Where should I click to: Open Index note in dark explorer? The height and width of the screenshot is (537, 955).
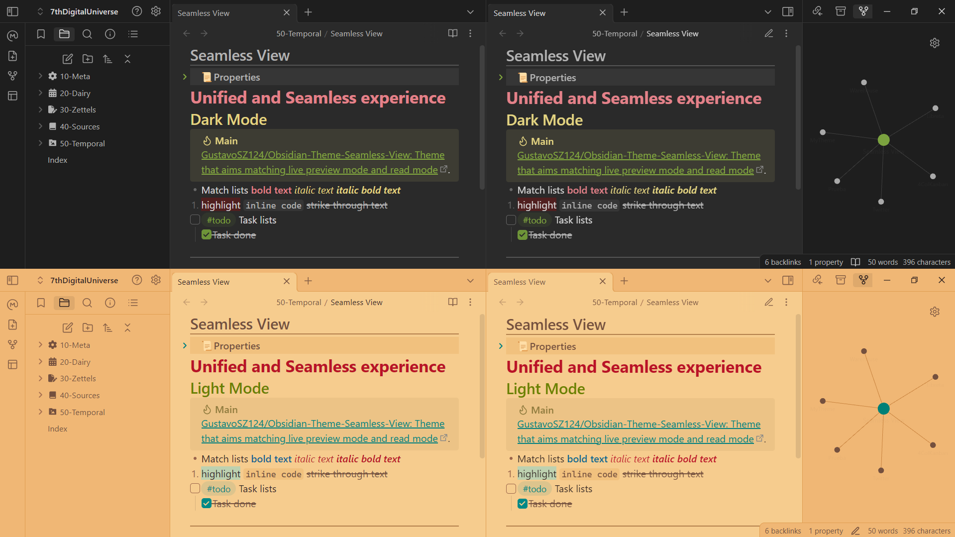pyautogui.click(x=58, y=160)
